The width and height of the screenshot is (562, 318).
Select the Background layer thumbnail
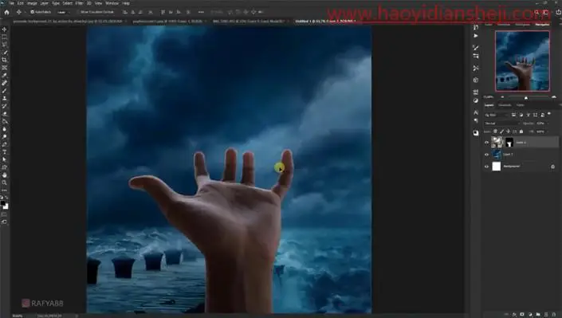497,167
